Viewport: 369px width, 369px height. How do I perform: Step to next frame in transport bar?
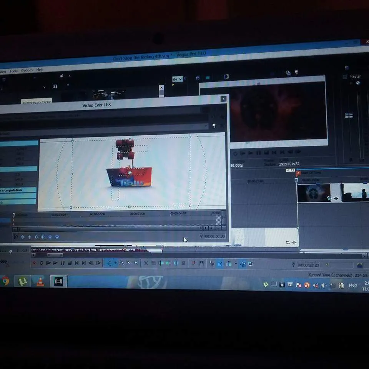[98, 263]
